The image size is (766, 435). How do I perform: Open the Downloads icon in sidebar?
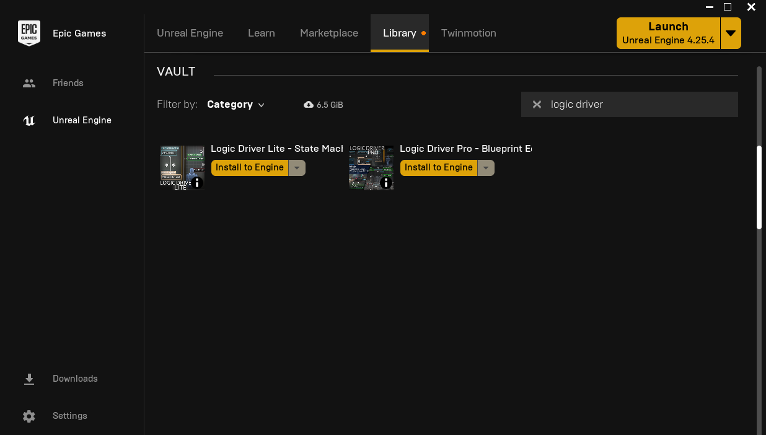tap(29, 379)
